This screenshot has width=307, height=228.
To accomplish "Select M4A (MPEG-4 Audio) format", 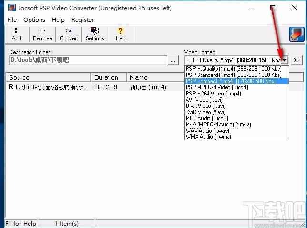I will (x=237, y=124).
